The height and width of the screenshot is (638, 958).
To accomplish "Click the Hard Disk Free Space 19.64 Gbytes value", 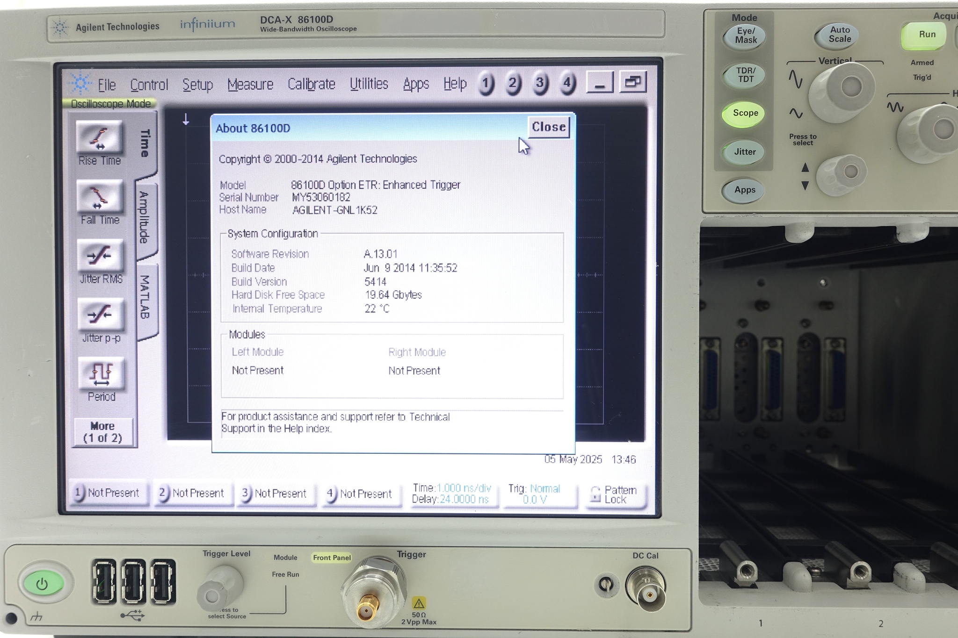I will [393, 295].
